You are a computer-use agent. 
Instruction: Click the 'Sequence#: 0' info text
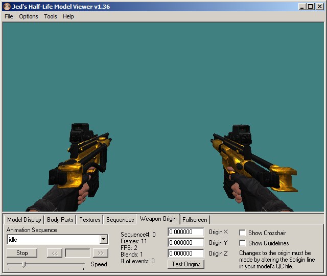pos(138,235)
